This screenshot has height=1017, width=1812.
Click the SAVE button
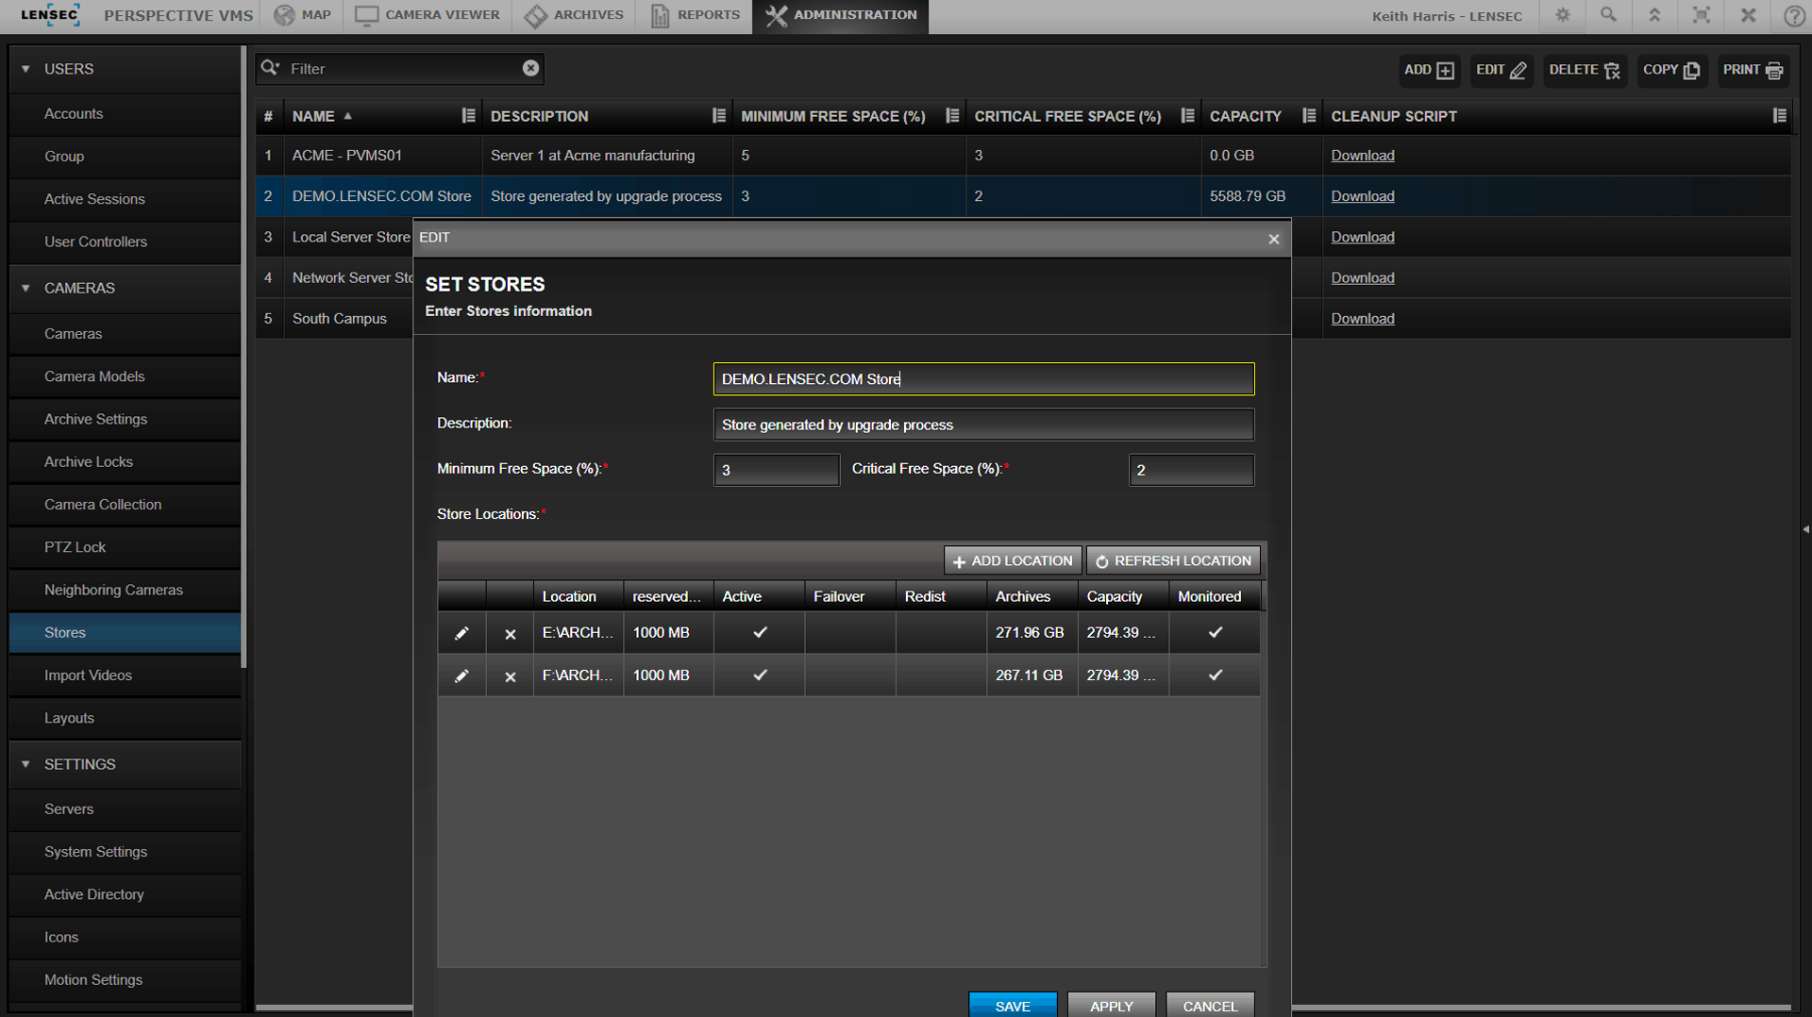pos(1013,1006)
